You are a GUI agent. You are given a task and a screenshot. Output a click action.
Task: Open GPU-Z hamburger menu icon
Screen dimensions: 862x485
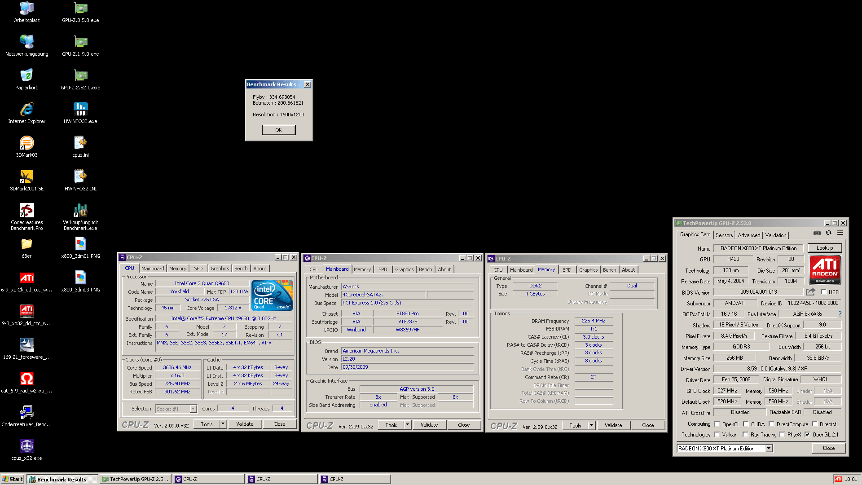click(x=840, y=233)
